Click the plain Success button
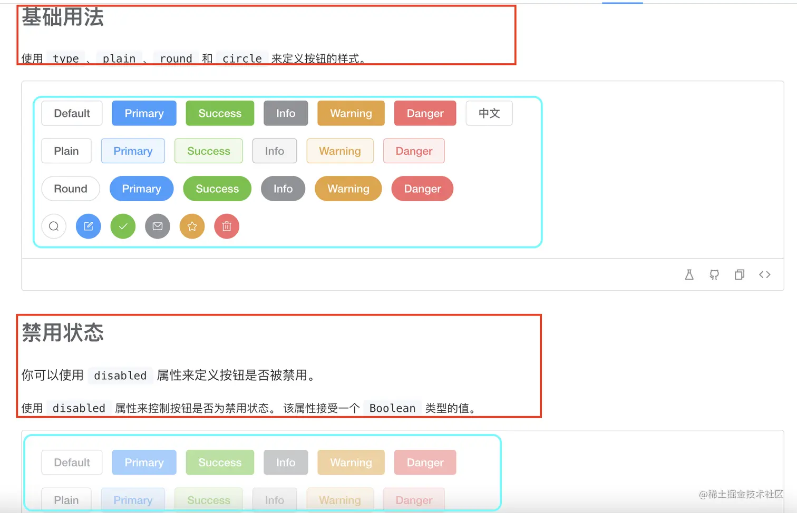The height and width of the screenshot is (513, 797). pos(208,151)
